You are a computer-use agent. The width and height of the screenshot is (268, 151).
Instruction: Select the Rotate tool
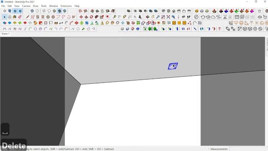(91, 17)
